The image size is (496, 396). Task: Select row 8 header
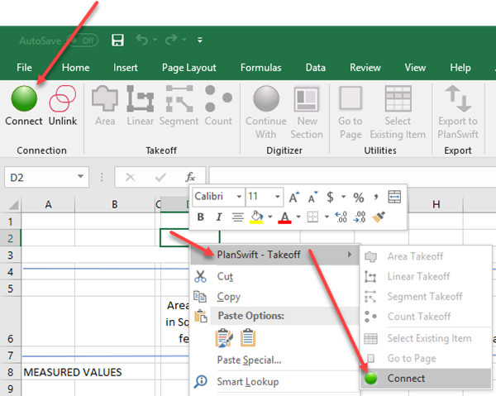pos(11,372)
